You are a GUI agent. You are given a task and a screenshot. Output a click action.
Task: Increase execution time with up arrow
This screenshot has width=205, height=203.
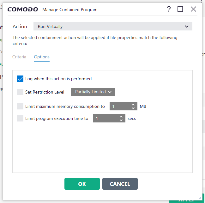121,117
